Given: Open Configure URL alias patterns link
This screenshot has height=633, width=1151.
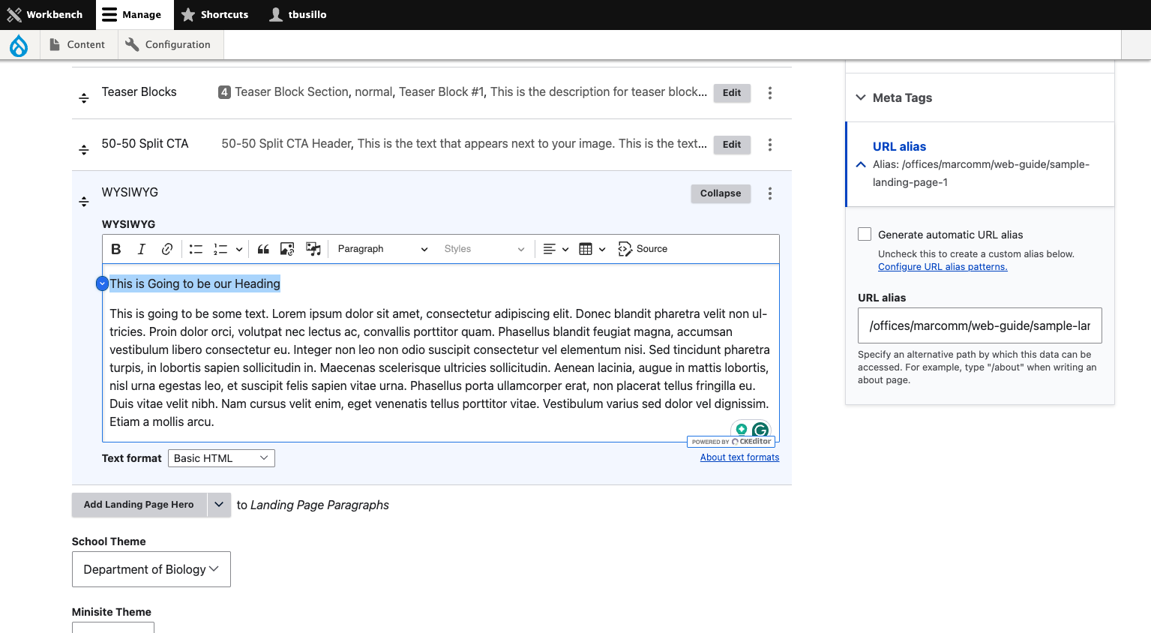Looking at the screenshot, I should pos(943,267).
